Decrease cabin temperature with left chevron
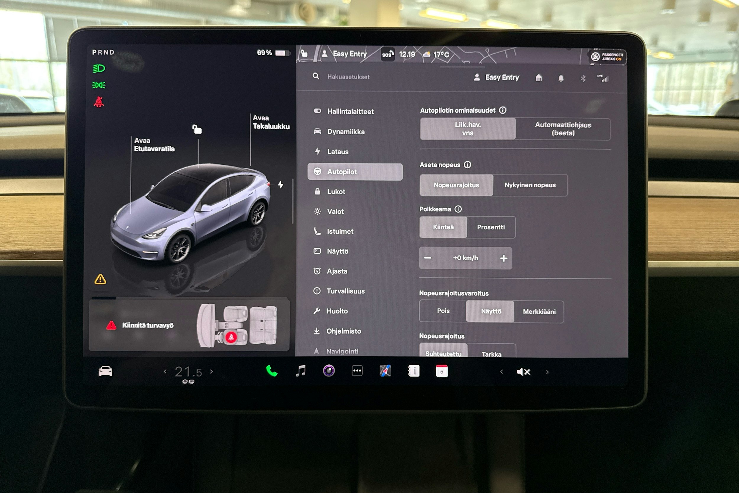This screenshot has height=493, width=739. [x=165, y=372]
